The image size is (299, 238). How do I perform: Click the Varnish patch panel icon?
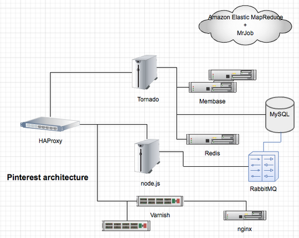point(160,201)
